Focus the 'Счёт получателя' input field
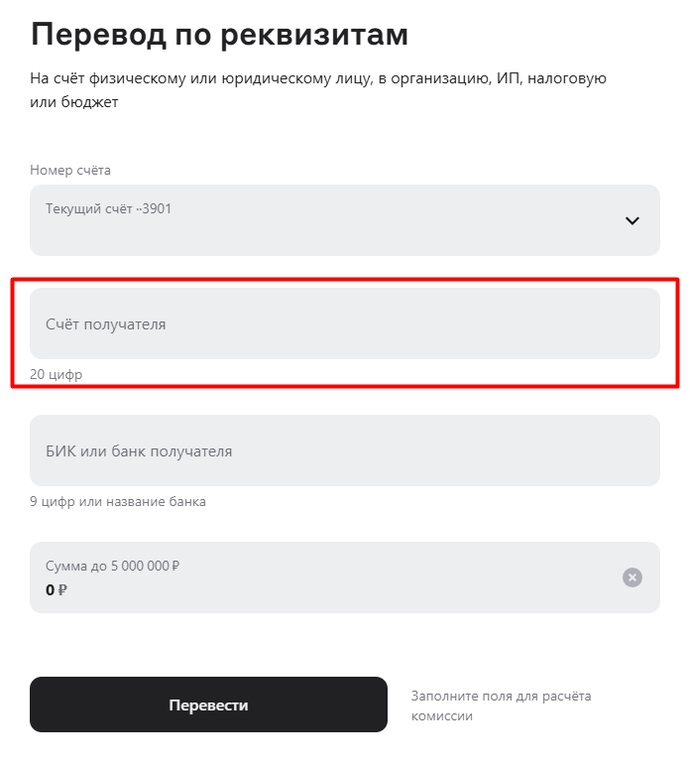 344,323
